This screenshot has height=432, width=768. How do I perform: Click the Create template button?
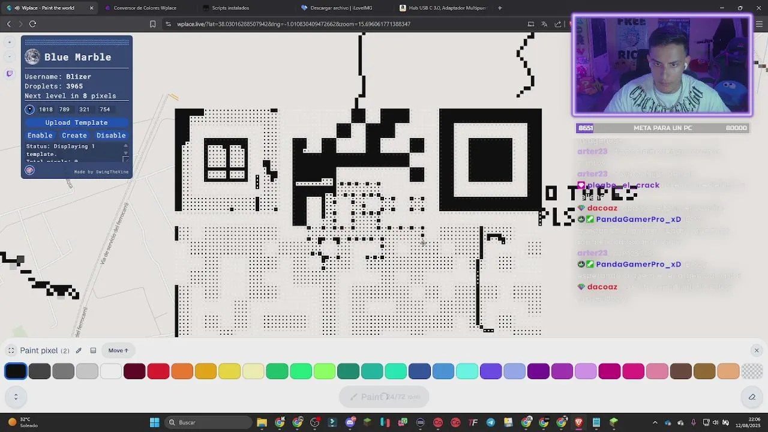click(74, 136)
